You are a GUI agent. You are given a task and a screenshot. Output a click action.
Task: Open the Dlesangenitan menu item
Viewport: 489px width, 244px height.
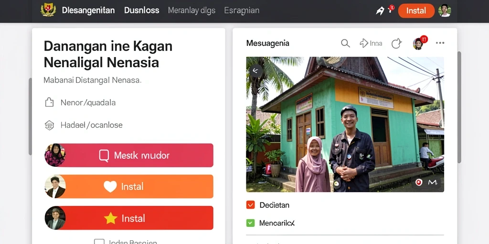(88, 10)
